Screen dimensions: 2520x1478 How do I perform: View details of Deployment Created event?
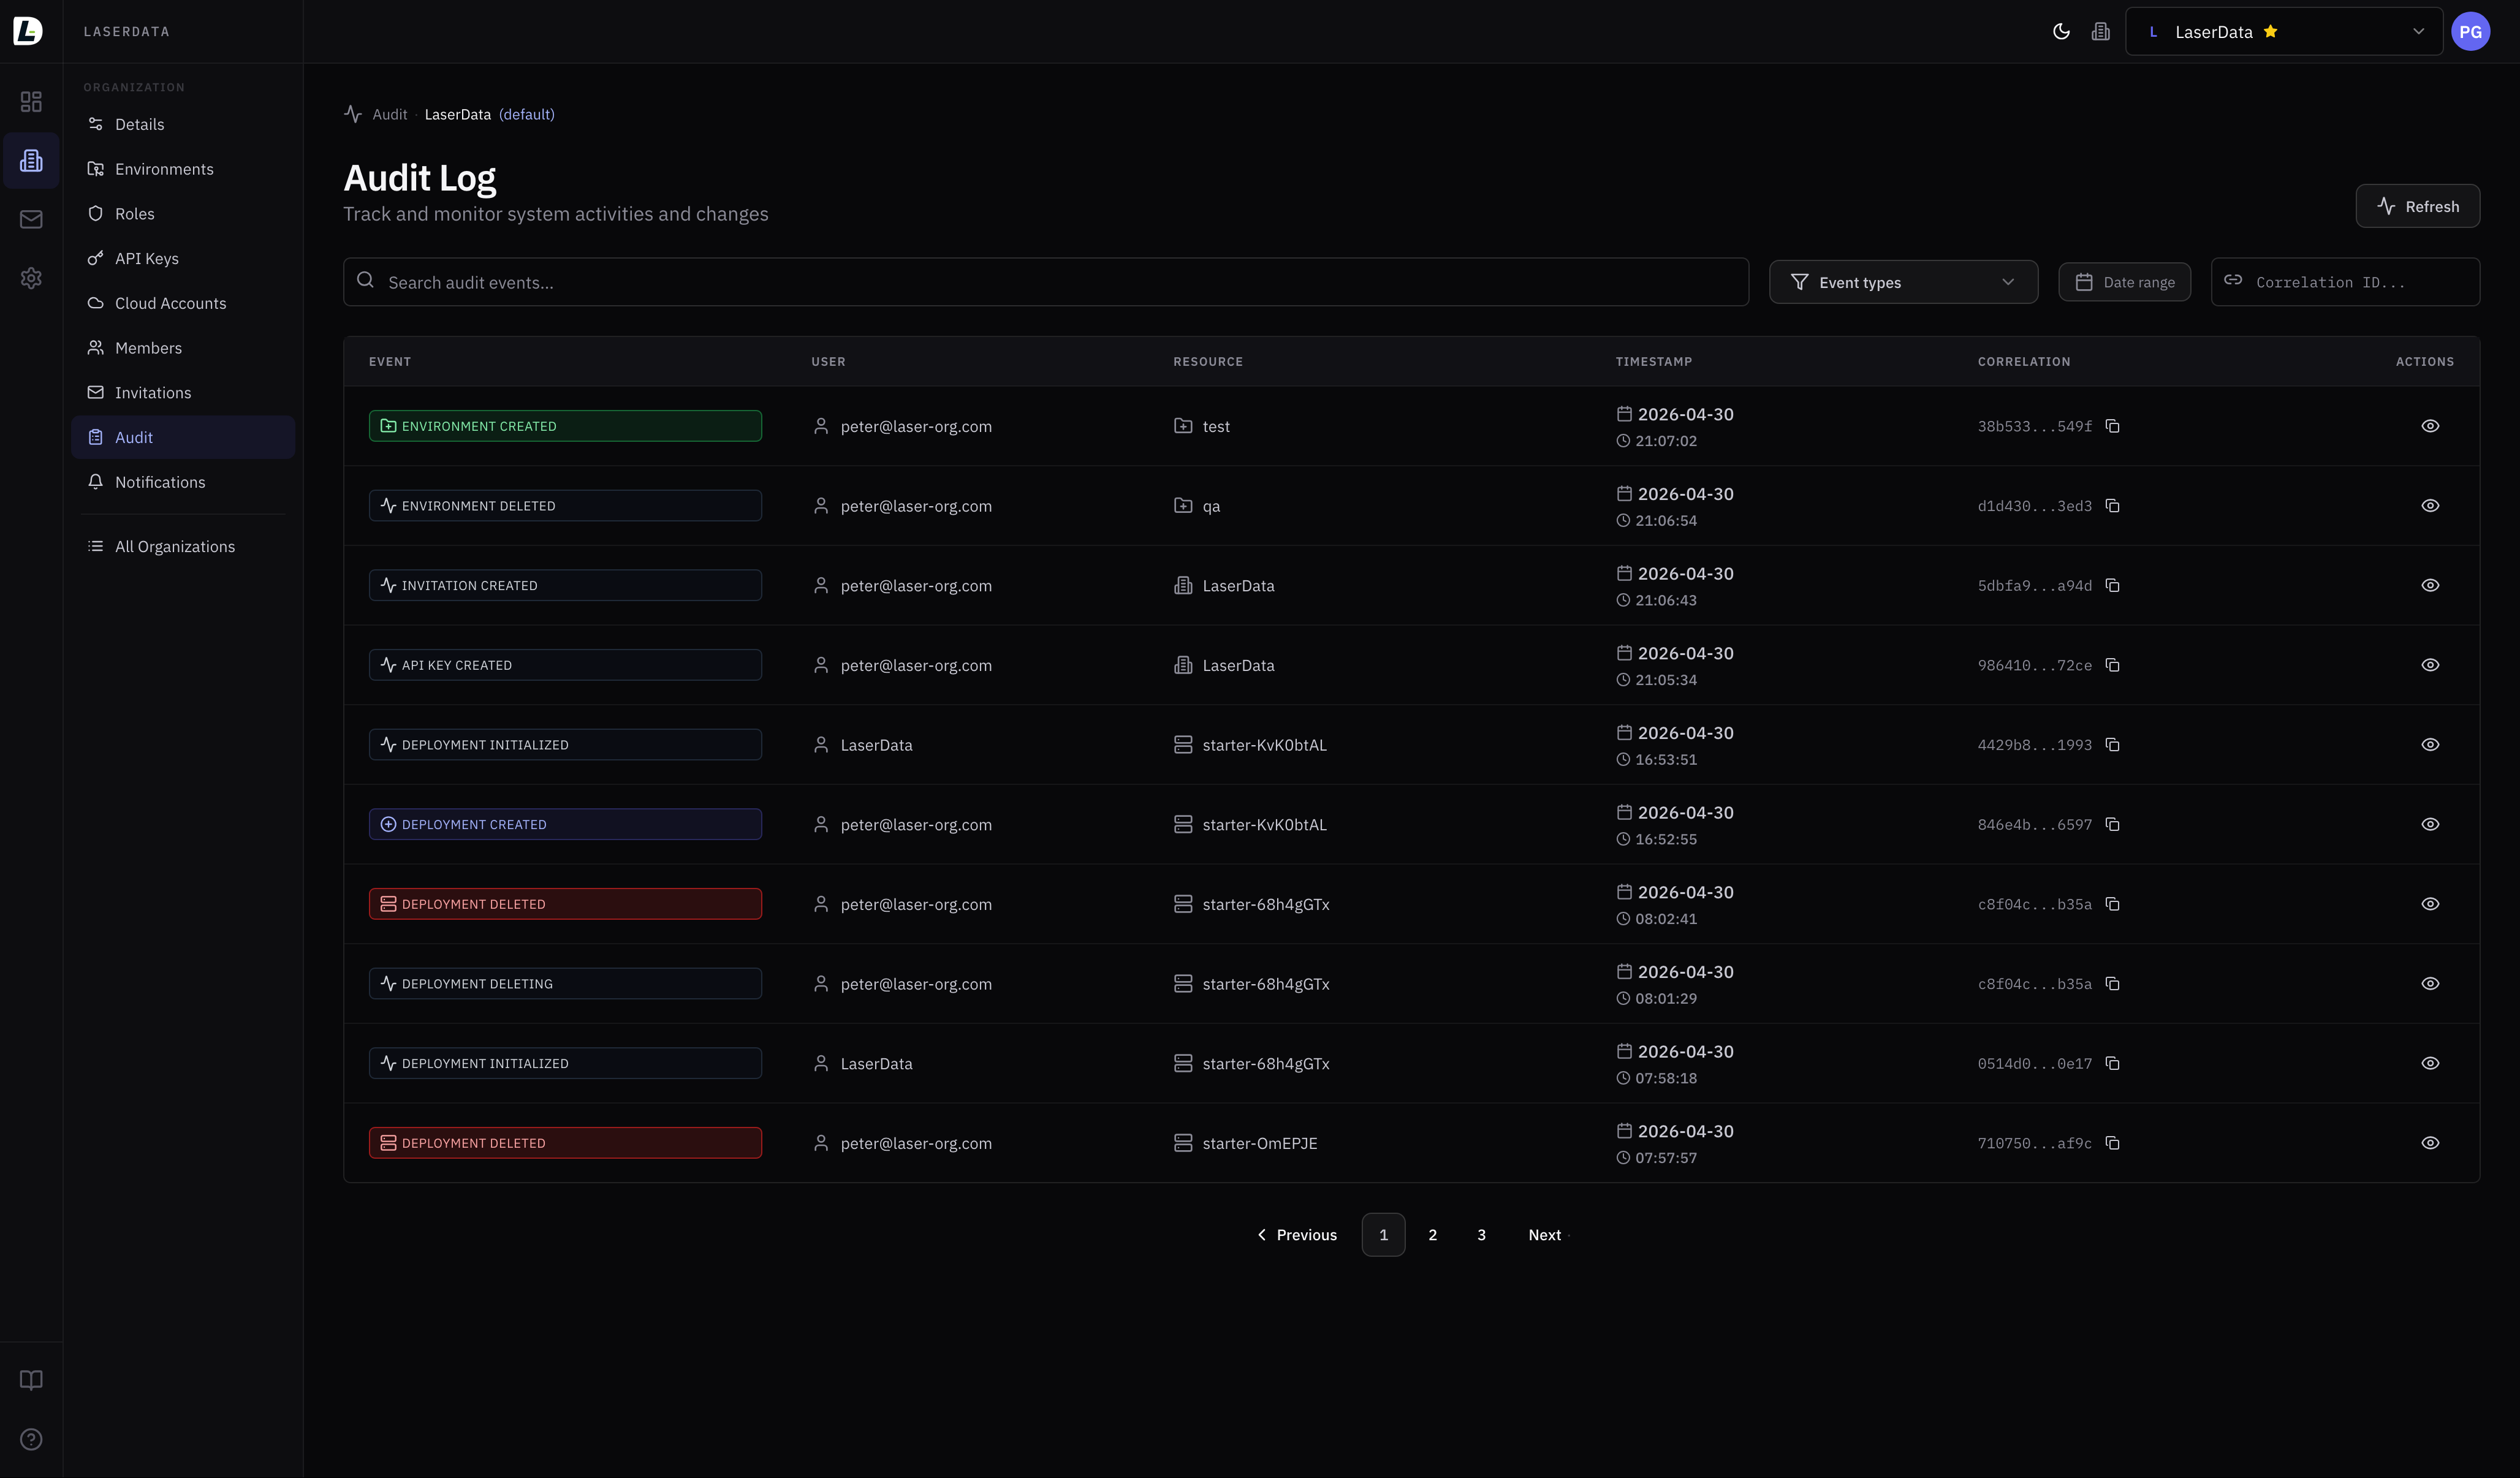coord(2430,824)
